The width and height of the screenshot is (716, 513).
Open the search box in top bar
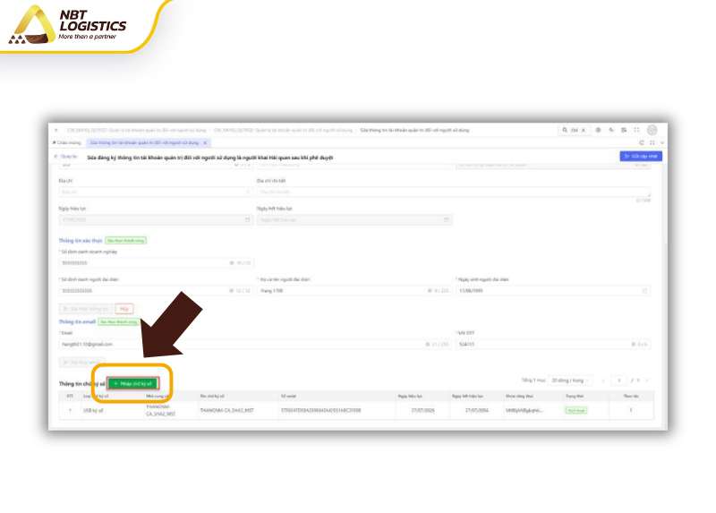tap(574, 130)
